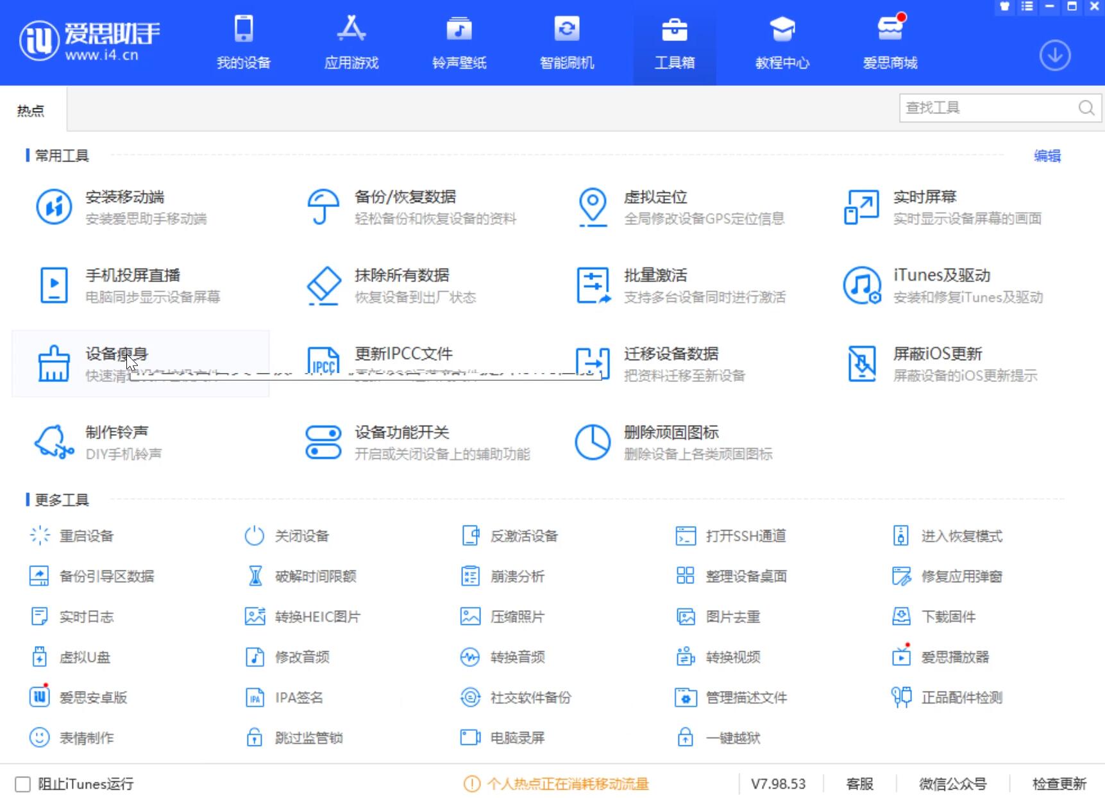Select the 热点 tab
This screenshot has width=1105, height=798.
(x=31, y=111)
